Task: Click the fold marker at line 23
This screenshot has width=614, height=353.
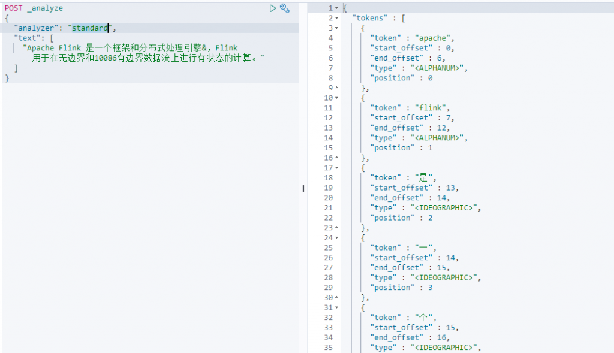Action: (x=336, y=228)
